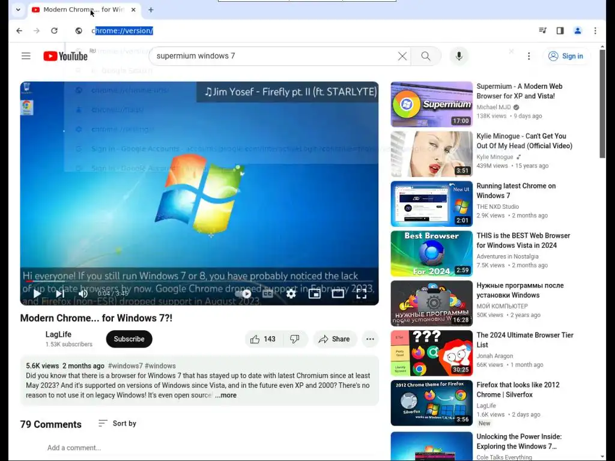Open the #windows7 hashtag

point(126,366)
